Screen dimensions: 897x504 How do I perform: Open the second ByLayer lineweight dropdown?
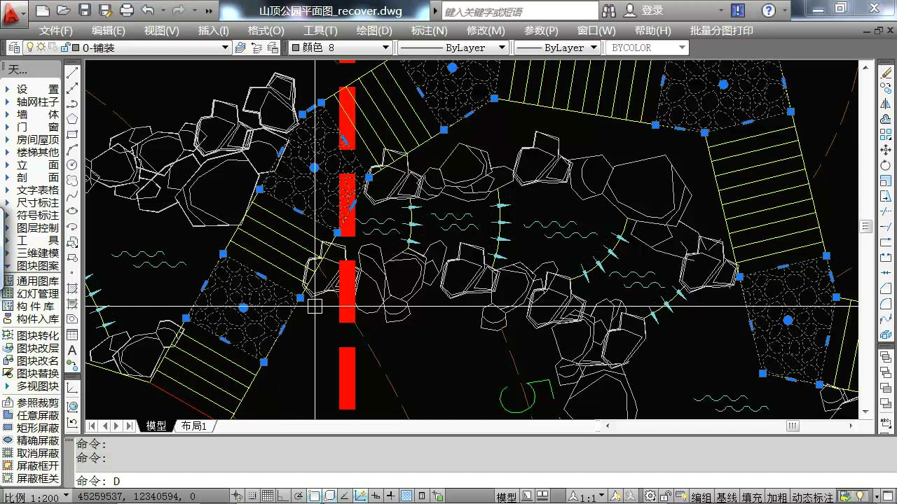pos(557,48)
